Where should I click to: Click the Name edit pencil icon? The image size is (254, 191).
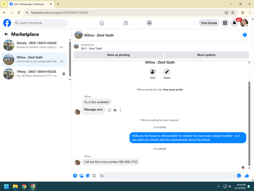(x=167, y=72)
